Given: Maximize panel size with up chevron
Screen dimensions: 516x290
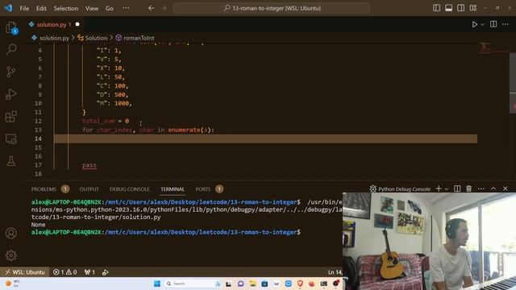Looking at the screenshot, I should 493,188.
